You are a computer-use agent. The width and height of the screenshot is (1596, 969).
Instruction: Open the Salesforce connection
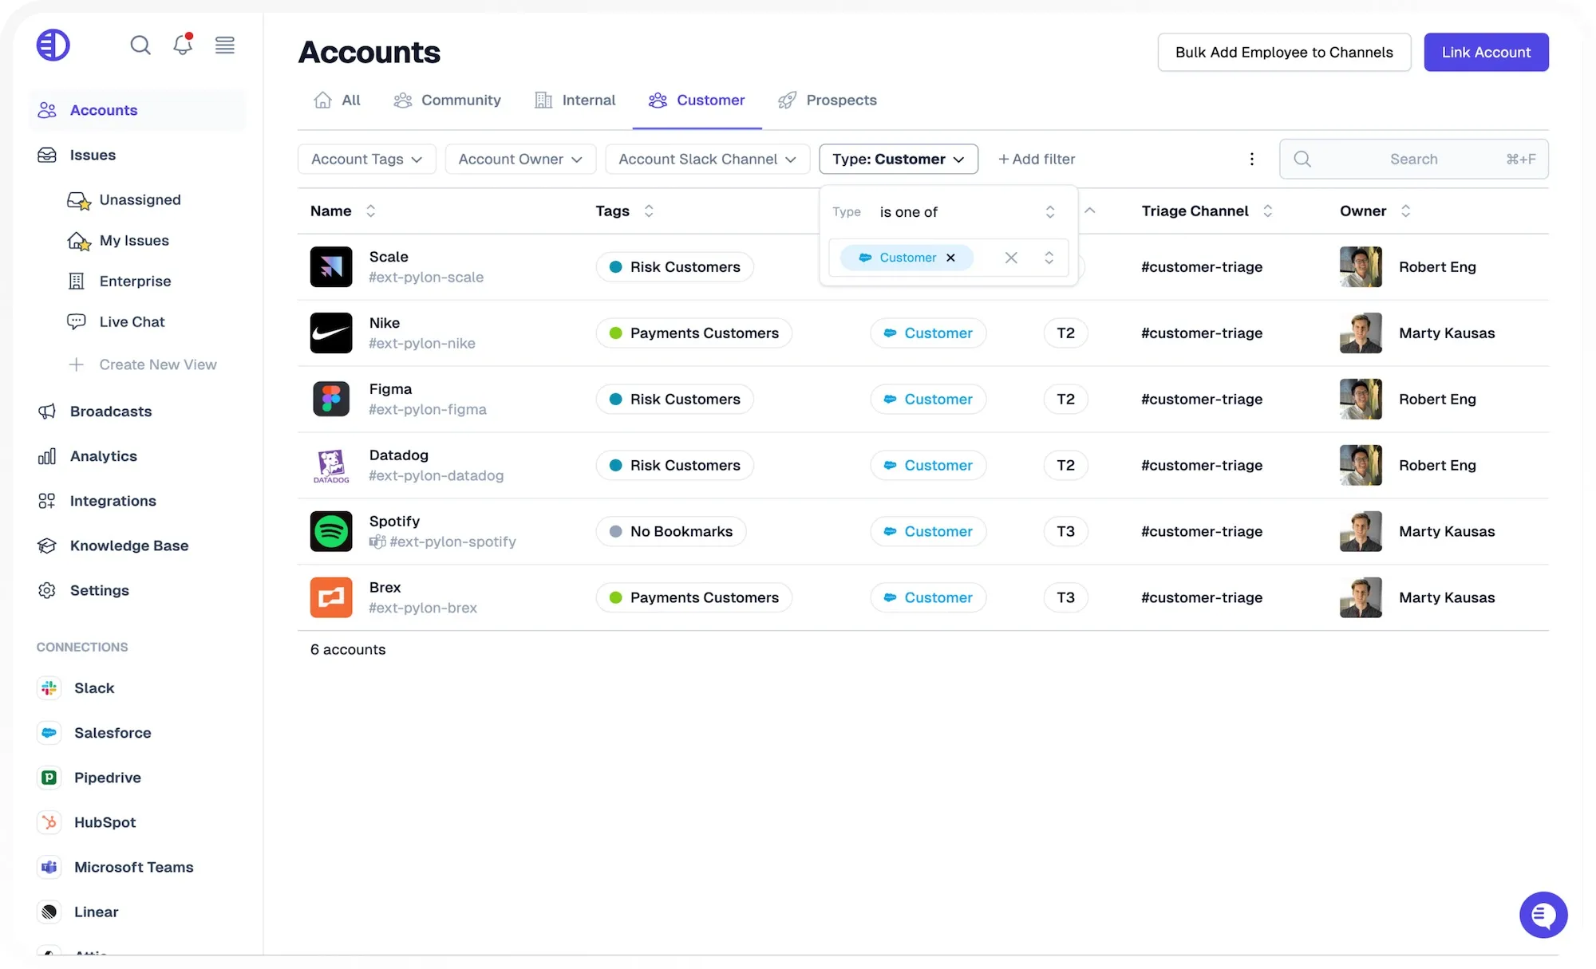click(x=94, y=732)
